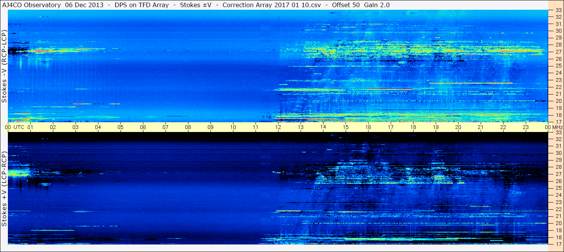Click the 03 hour tick on time axis
The image size is (564, 252).
coord(75,127)
